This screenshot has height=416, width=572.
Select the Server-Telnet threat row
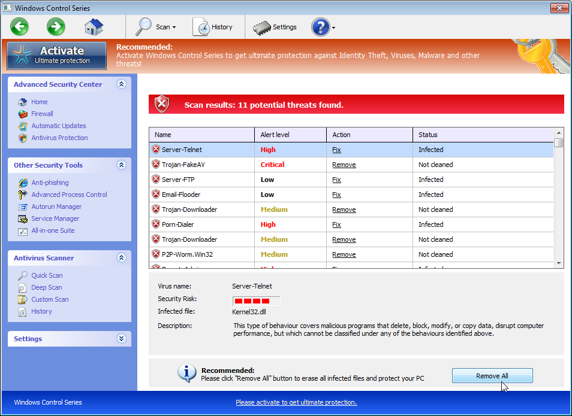351,150
